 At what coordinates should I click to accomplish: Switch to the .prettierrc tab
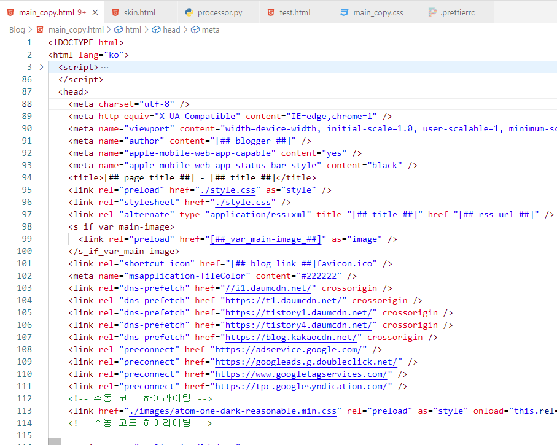point(458,12)
